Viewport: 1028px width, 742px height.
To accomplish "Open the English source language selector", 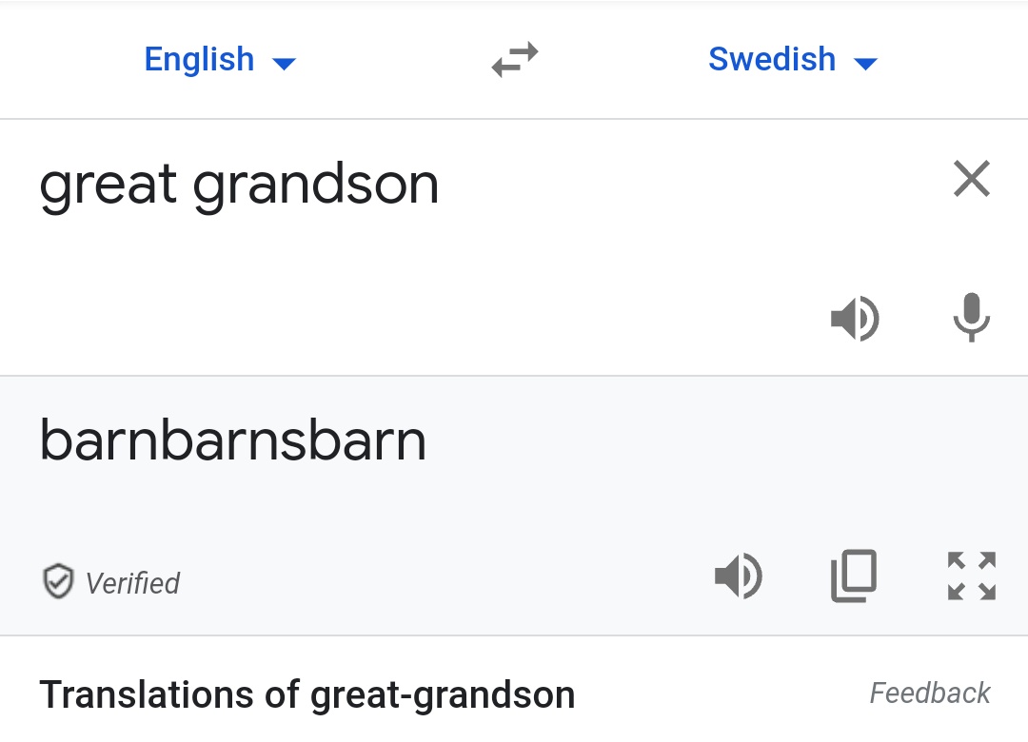I will 200,60.
